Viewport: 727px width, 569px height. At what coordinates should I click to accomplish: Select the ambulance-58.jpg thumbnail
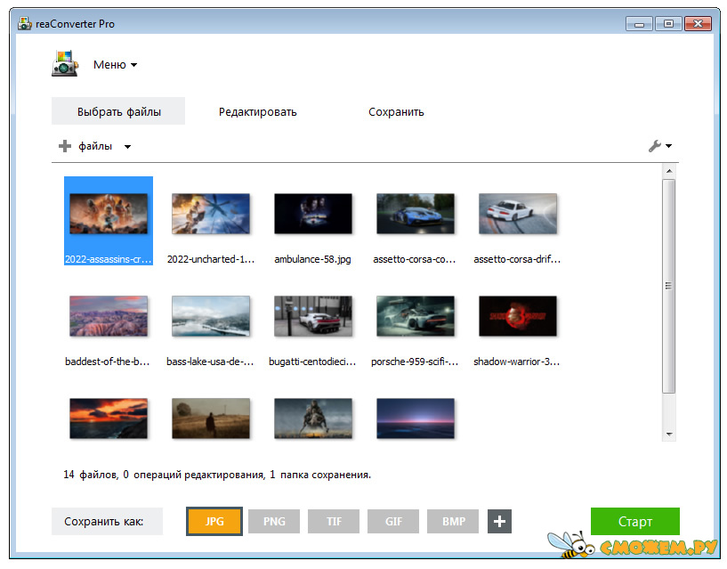[x=313, y=214]
